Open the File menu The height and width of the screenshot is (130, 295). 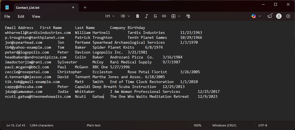7,16
